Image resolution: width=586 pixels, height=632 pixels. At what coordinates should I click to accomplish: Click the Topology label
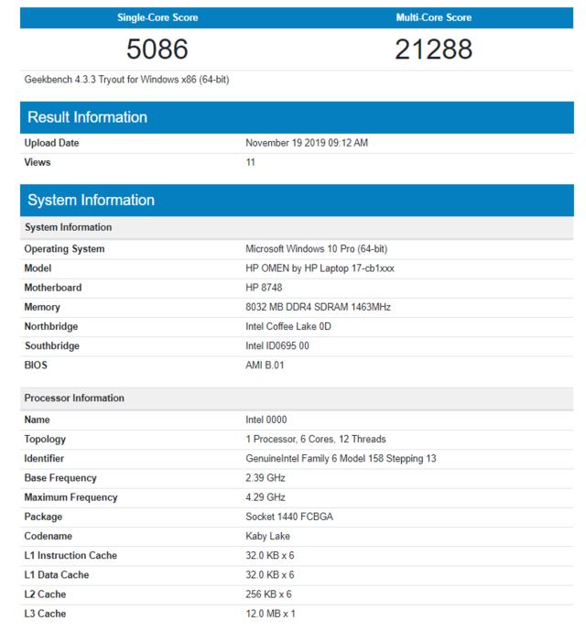[45, 439]
